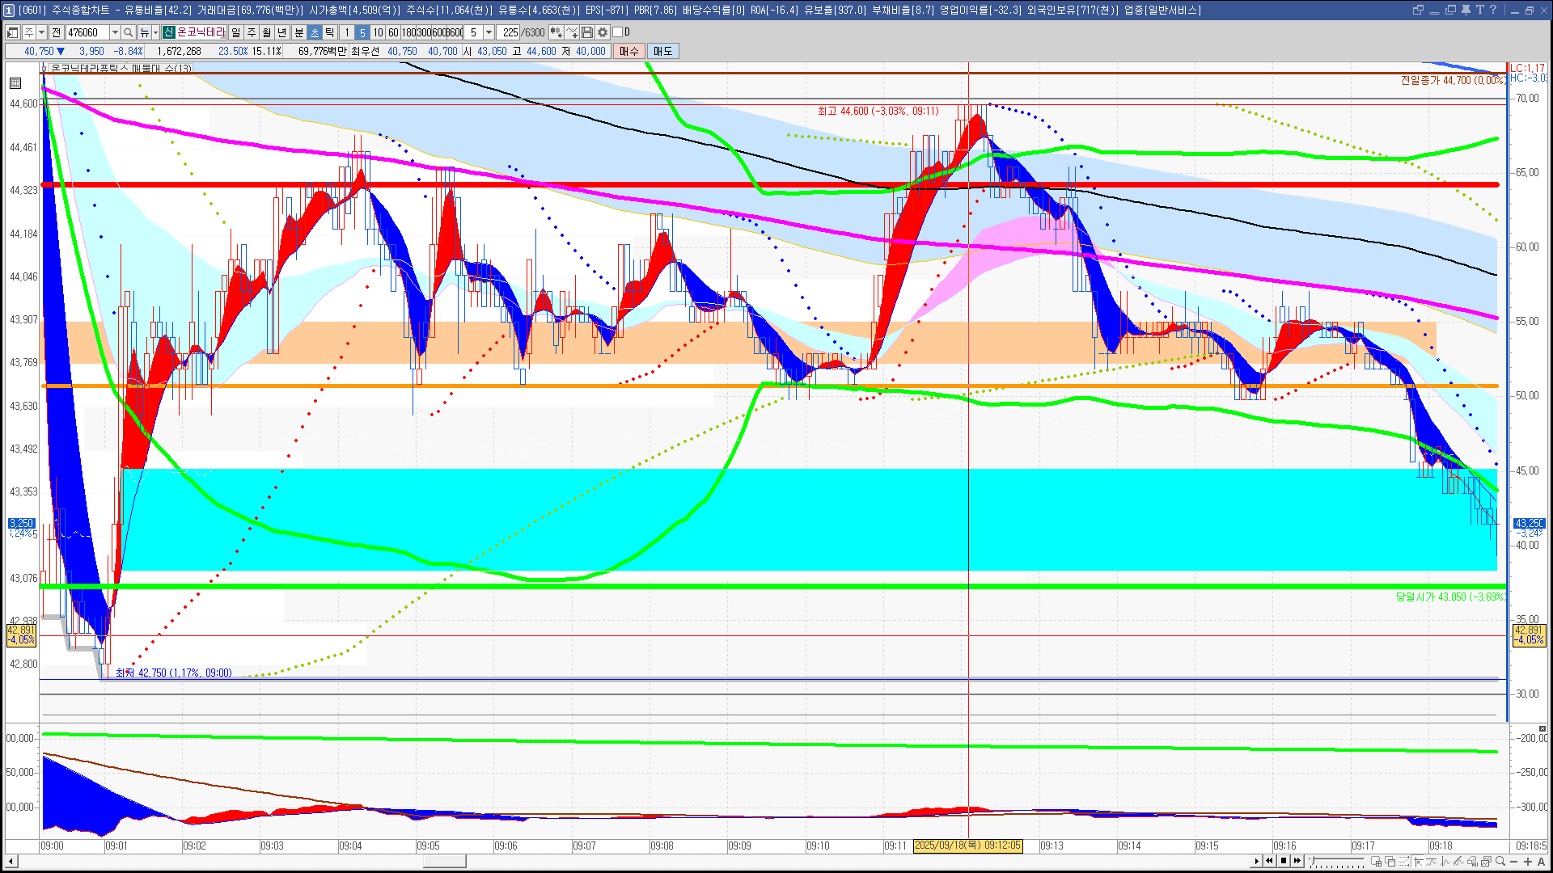
Task: Click the fast-forward replay button
Action: (1297, 861)
